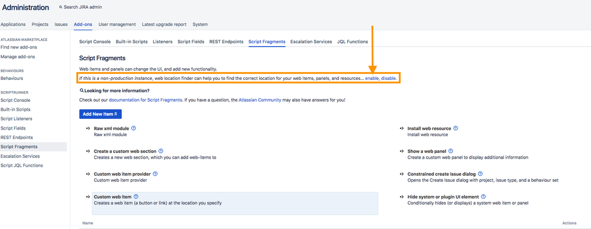Click help icon beside Show a web panel

click(451, 151)
